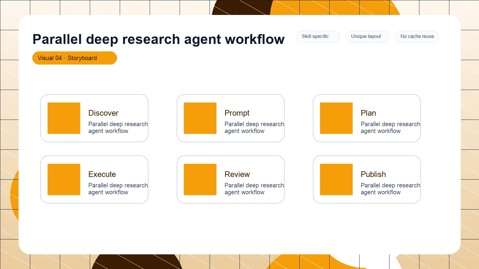Click the orange square in the Review card
479x269 pixels.
pyautogui.click(x=200, y=179)
